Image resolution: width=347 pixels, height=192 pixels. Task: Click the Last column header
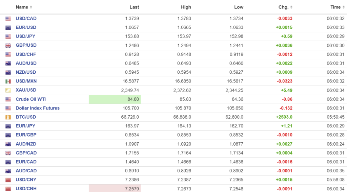tap(134, 7)
